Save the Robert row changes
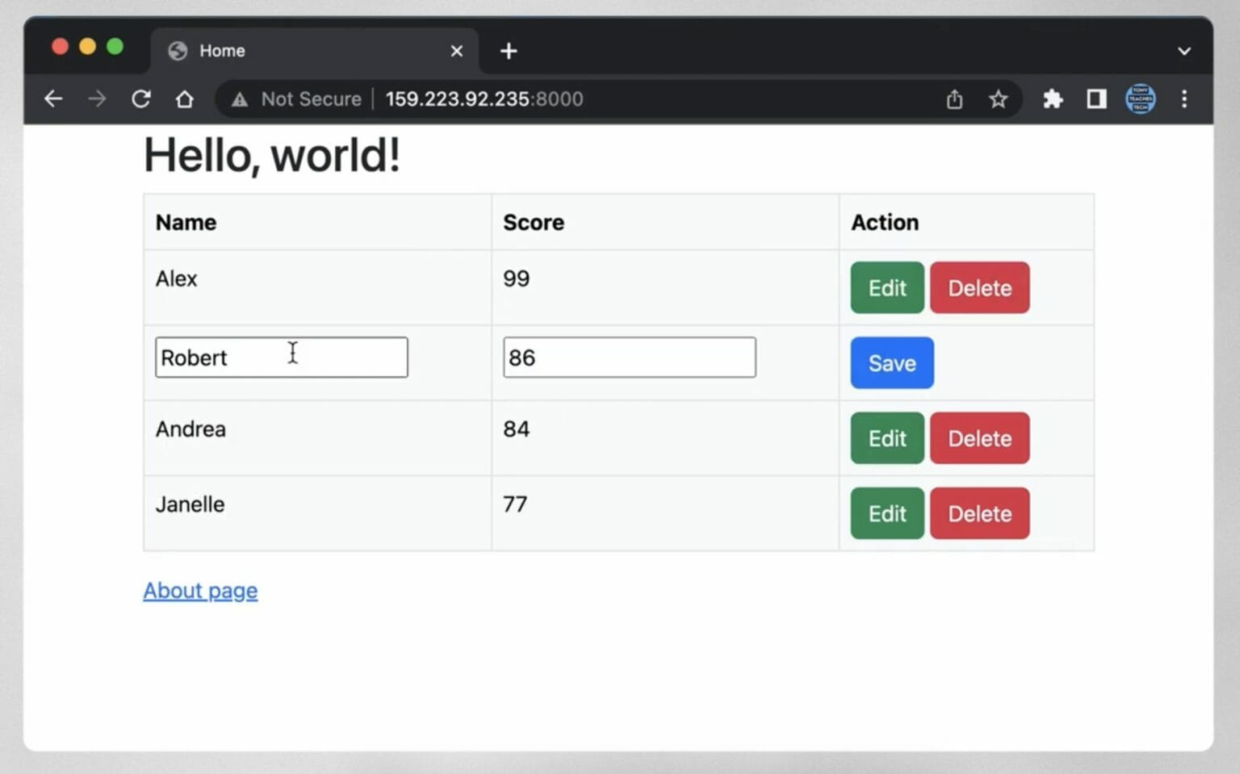The width and height of the screenshot is (1240, 774). pyautogui.click(x=892, y=363)
